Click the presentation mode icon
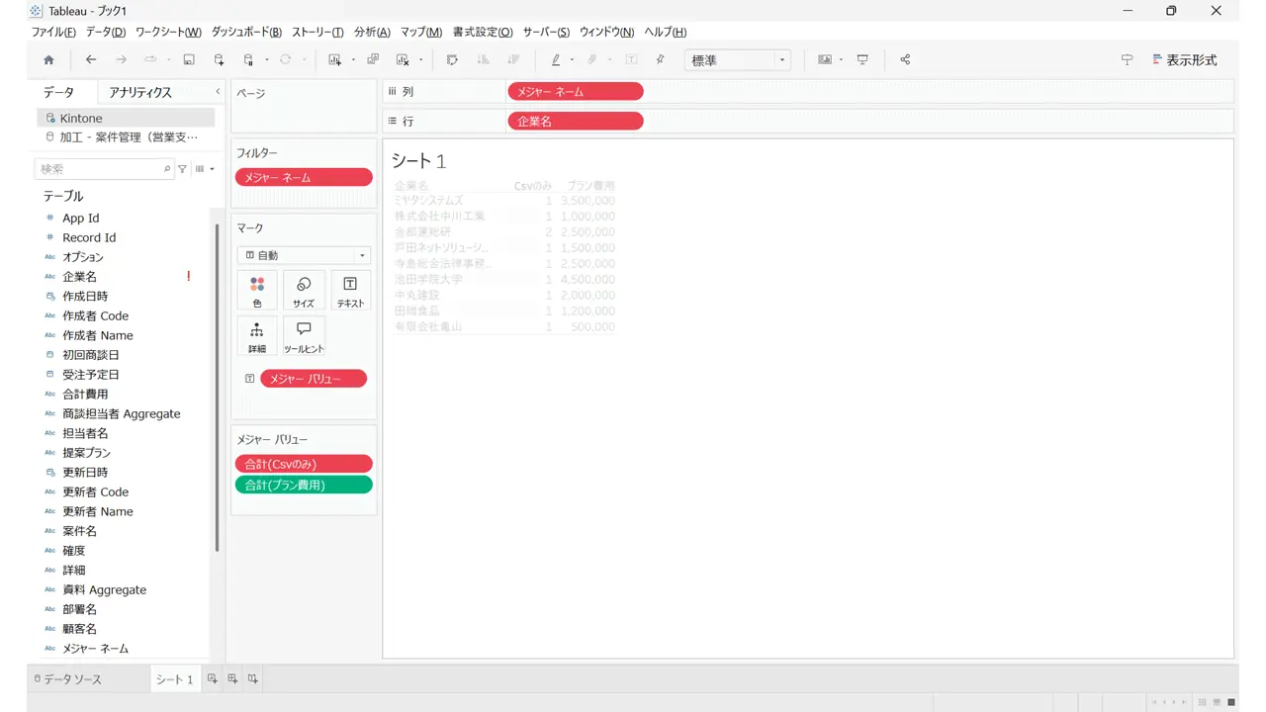Viewport: 1266px width, 712px height. [x=862, y=59]
